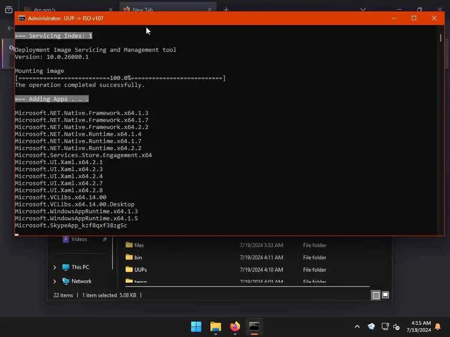Select Network in Explorer sidebar

coord(81,281)
